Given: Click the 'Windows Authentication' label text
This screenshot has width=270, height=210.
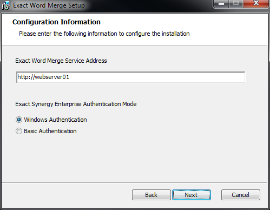Looking at the screenshot, I should [x=55, y=120].
